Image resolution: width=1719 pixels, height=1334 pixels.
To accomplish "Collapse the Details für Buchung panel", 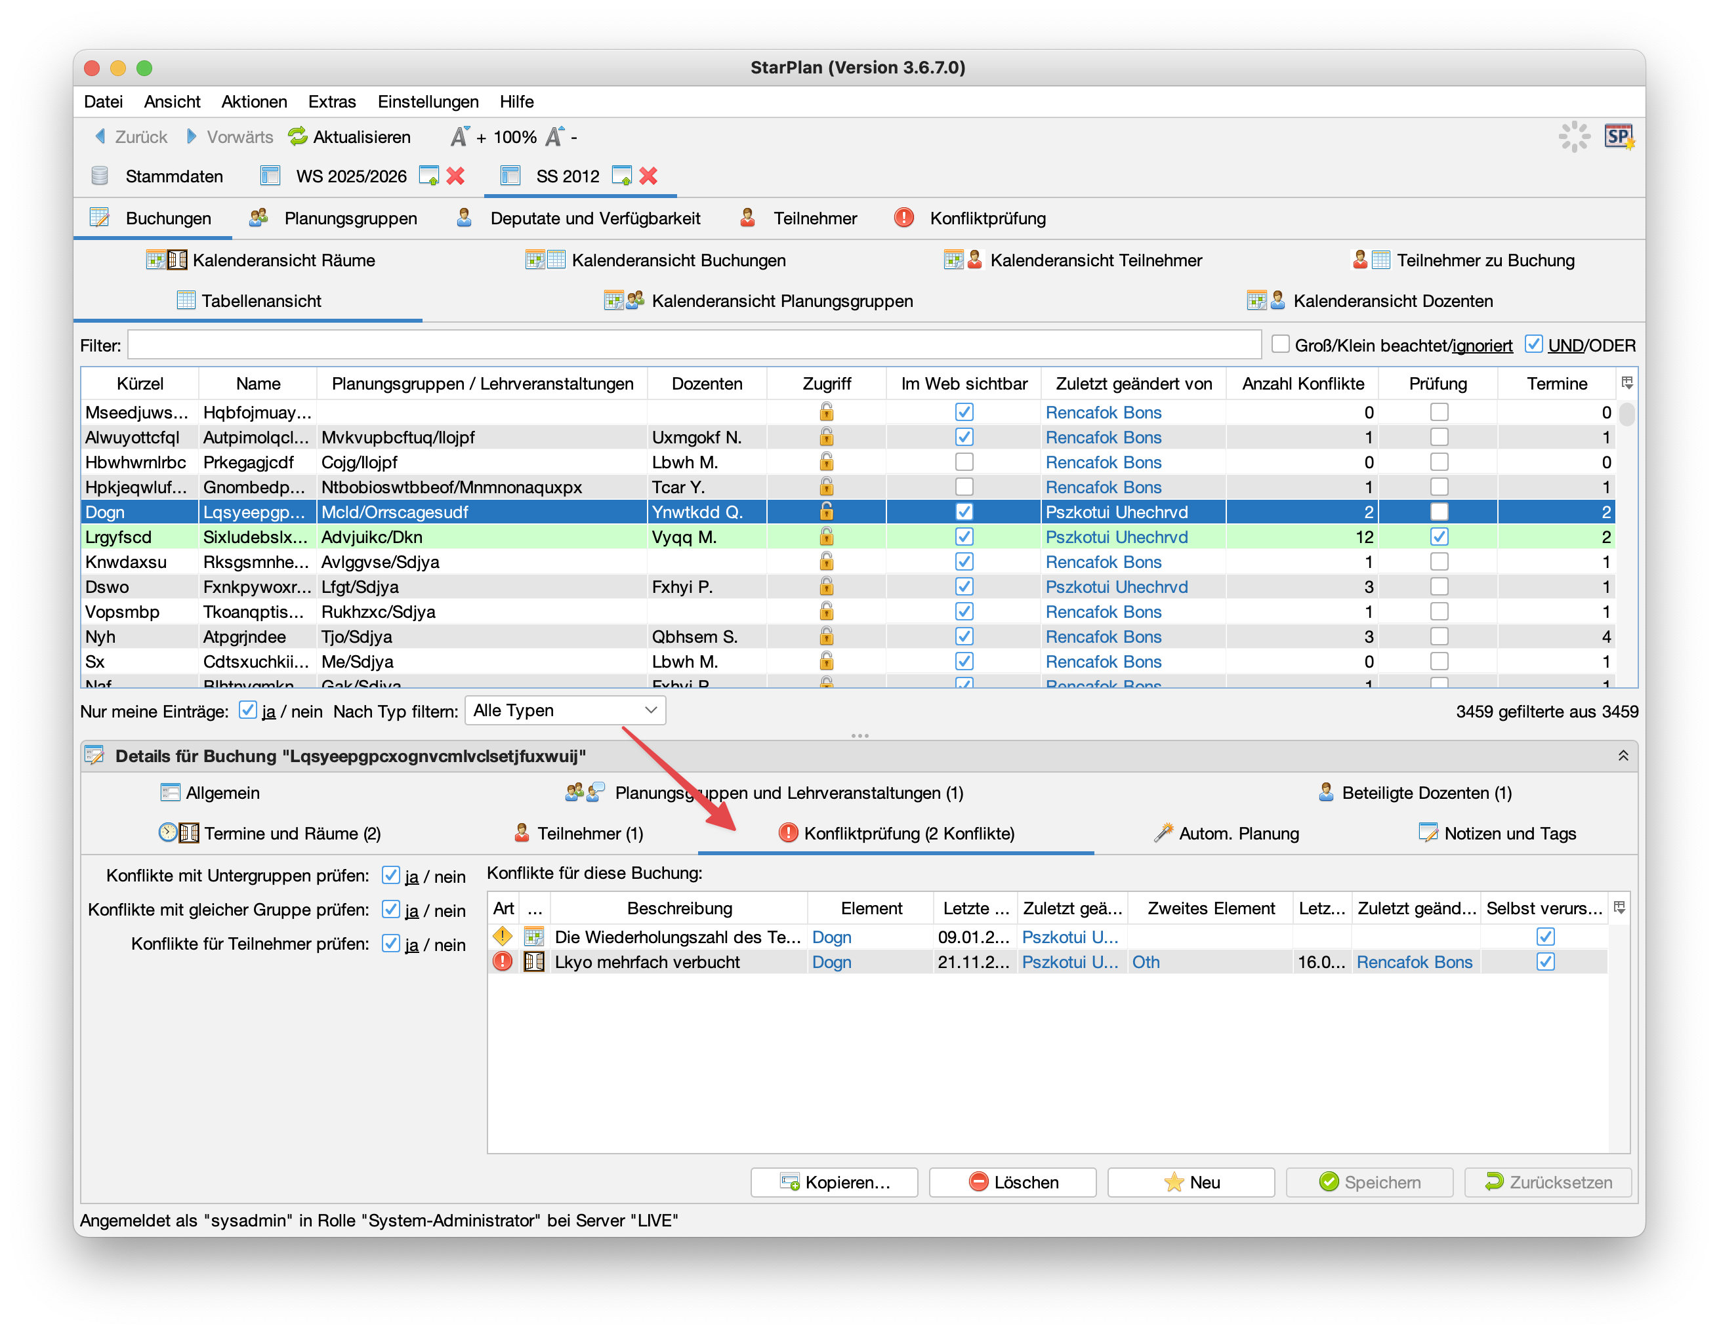I will coord(1622,755).
